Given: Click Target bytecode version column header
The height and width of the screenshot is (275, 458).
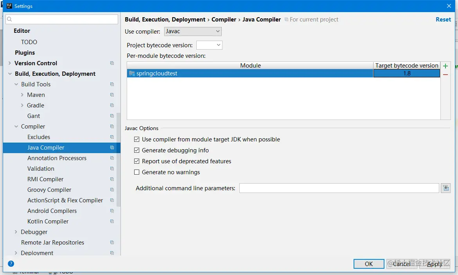Looking at the screenshot, I should tap(407, 65).
